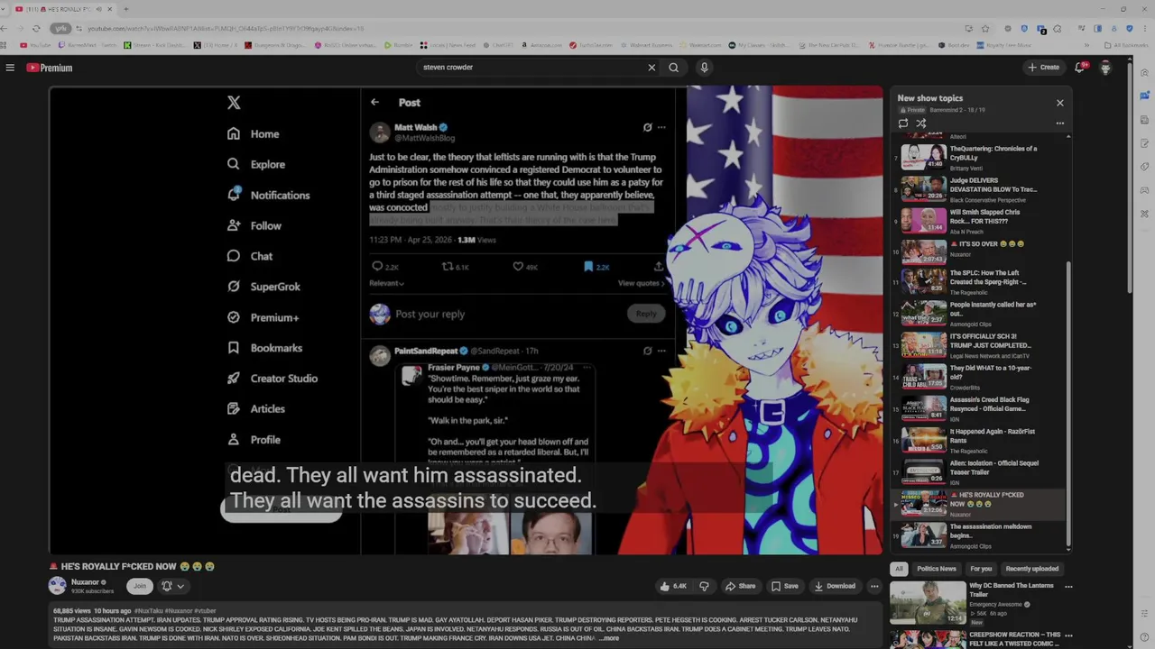Share the video
Image resolution: width=1155 pixels, height=649 pixels.
point(740,586)
